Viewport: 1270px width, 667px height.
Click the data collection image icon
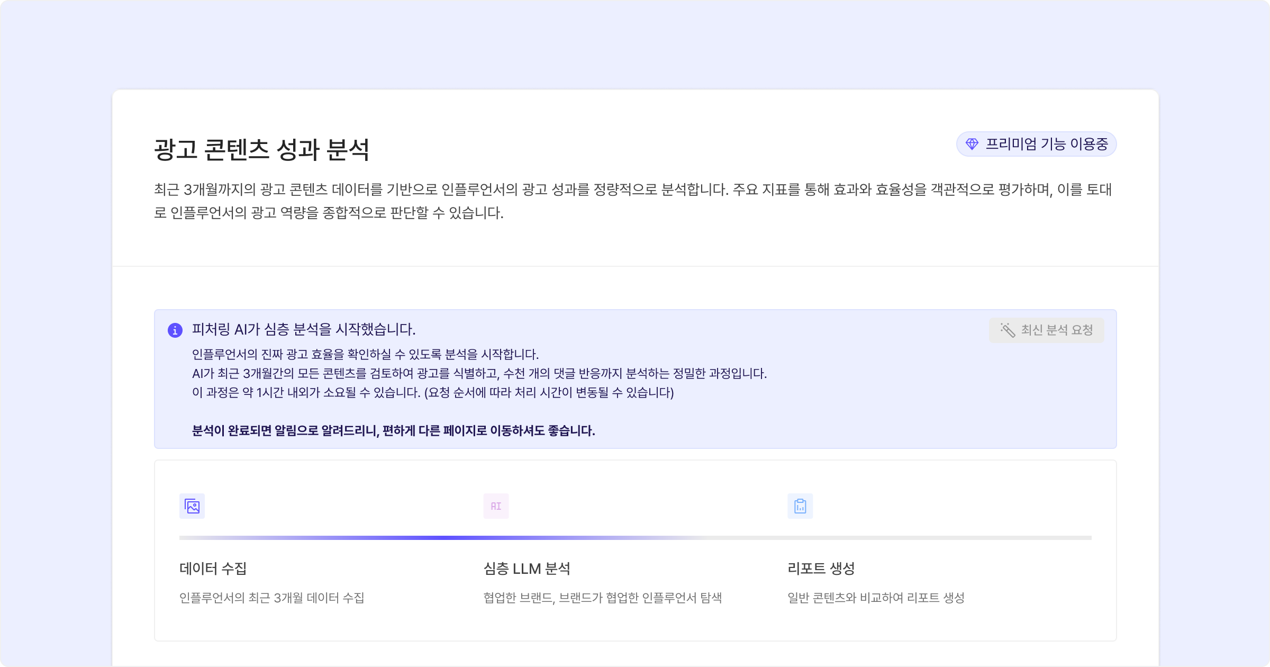192,506
